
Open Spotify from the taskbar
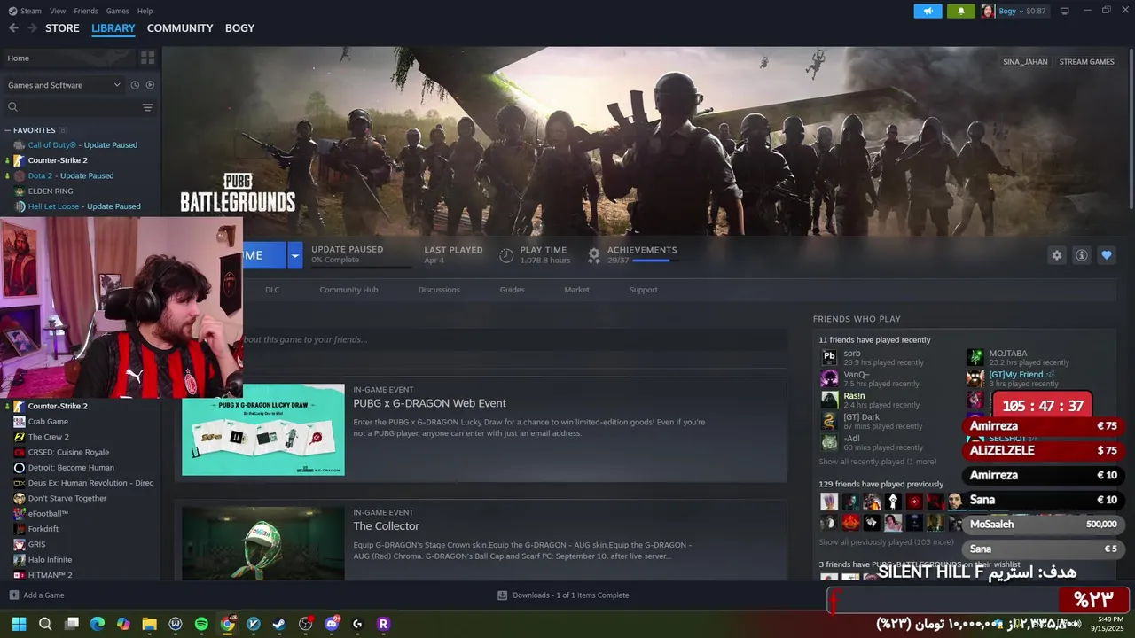pos(201,624)
